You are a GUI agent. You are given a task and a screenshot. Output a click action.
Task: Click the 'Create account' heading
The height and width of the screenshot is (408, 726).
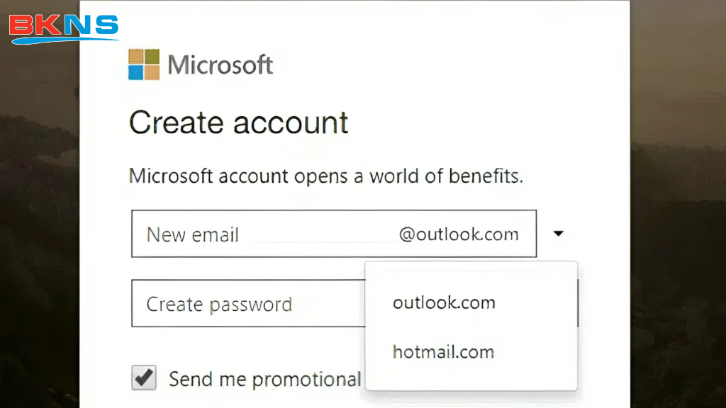[238, 123]
